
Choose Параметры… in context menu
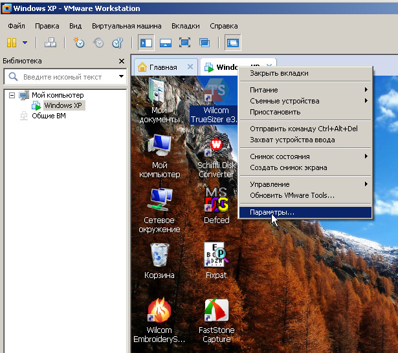tap(305, 212)
